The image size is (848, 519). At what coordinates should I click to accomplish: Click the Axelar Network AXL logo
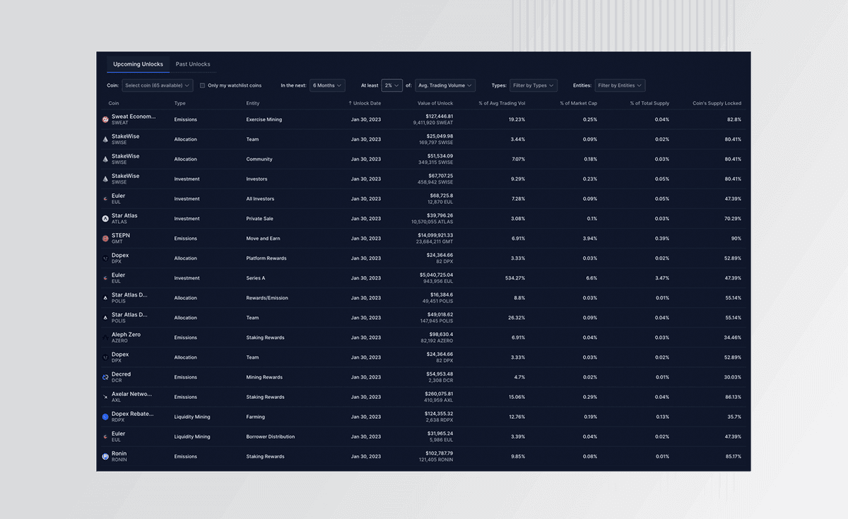pyautogui.click(x=105, y=396)
